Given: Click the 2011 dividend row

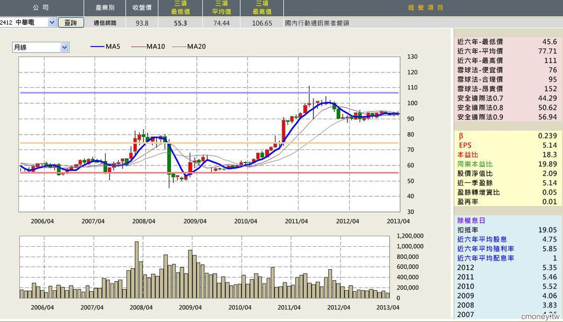Looking at the screenshot, I should click(507, 277).
